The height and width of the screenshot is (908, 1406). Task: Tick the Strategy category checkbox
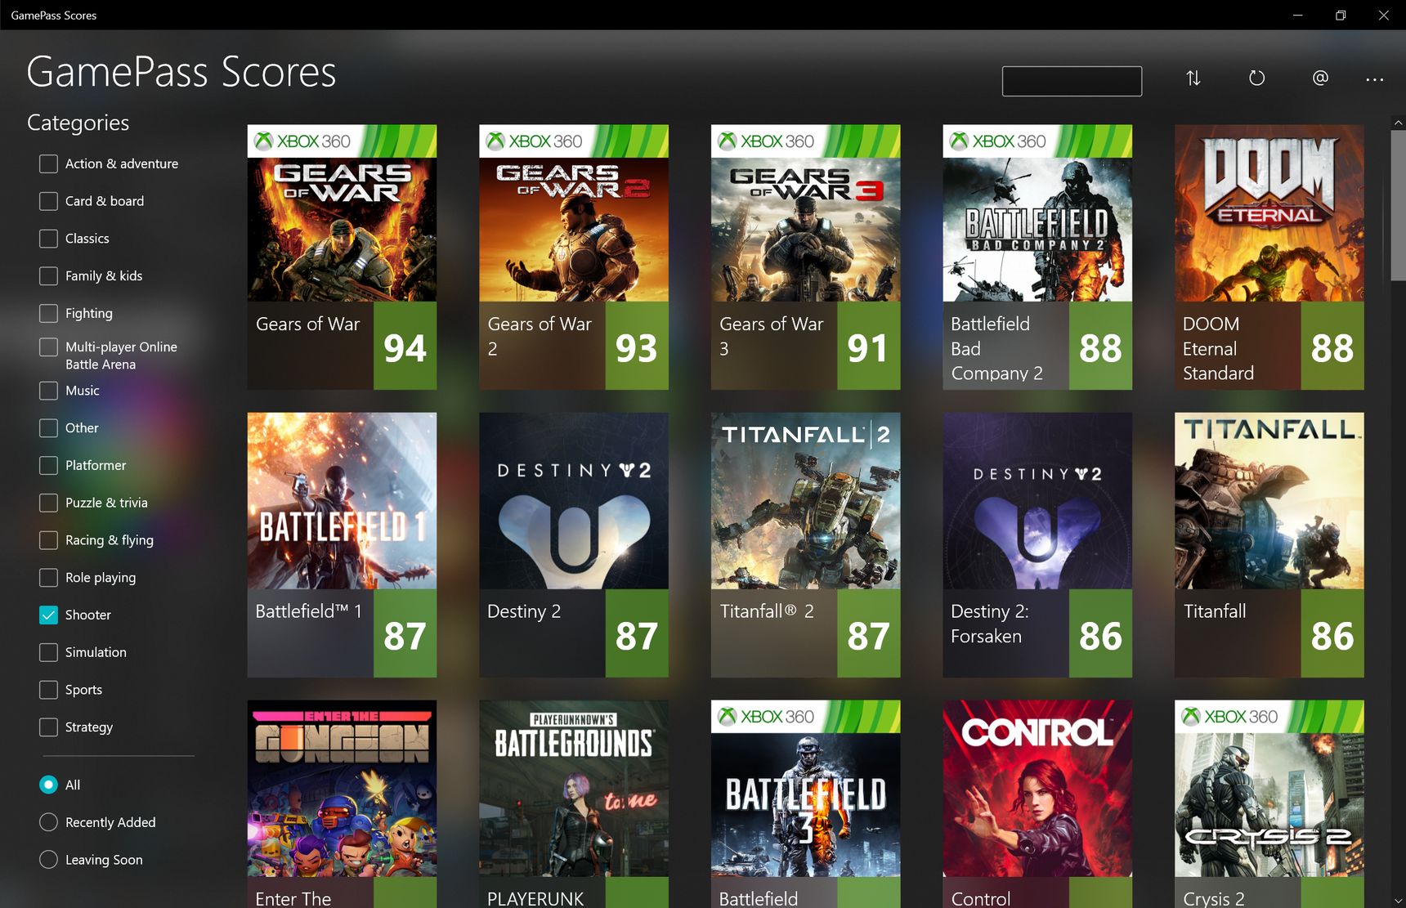click(49, 727)
